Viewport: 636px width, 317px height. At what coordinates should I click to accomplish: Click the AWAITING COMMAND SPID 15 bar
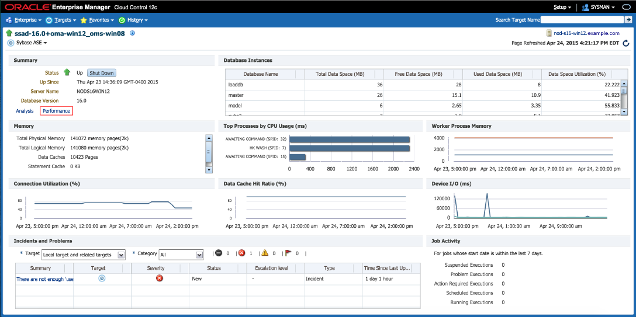tap(298, 157)
